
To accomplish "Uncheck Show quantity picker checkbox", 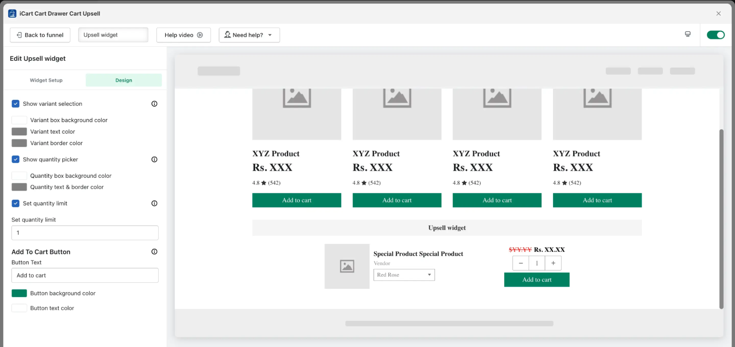I will pyautogui.click(x=15, y=159).
